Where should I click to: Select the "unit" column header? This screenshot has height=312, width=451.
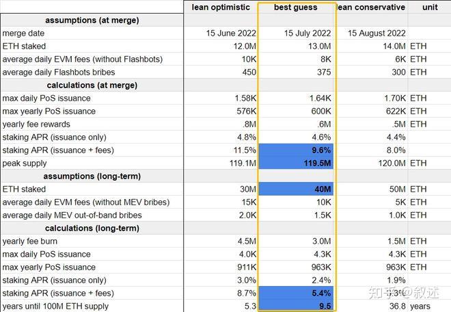[x=429, y=8]
